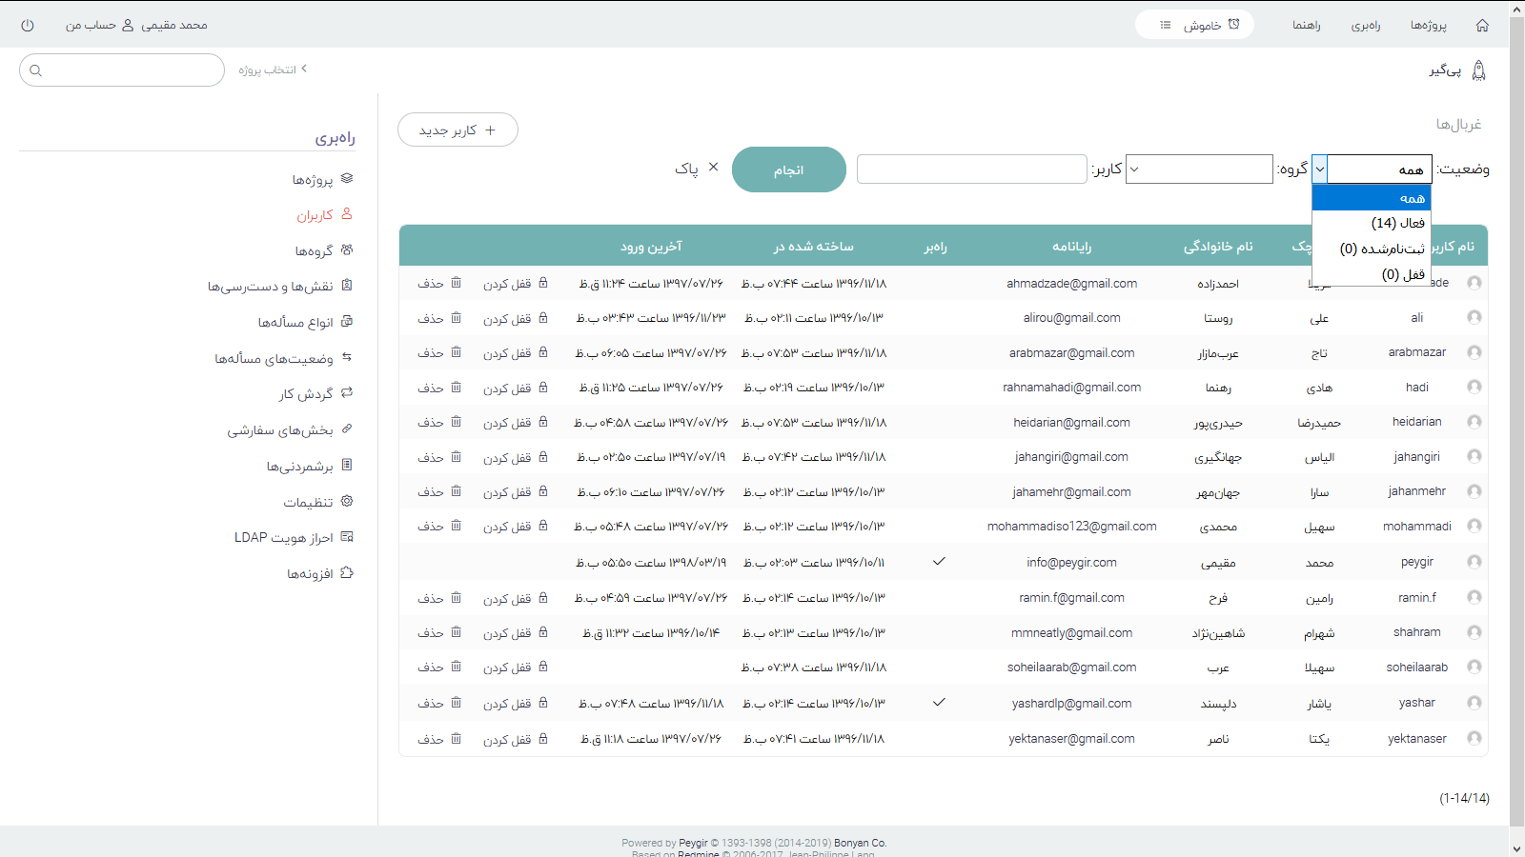Click the Peygir rocket logo
Viewport: 1525px width, 857px height.
1478,70
